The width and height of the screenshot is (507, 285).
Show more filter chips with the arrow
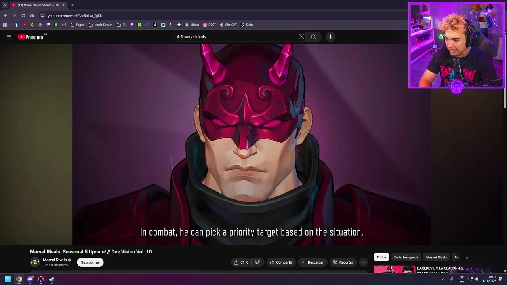467,257
